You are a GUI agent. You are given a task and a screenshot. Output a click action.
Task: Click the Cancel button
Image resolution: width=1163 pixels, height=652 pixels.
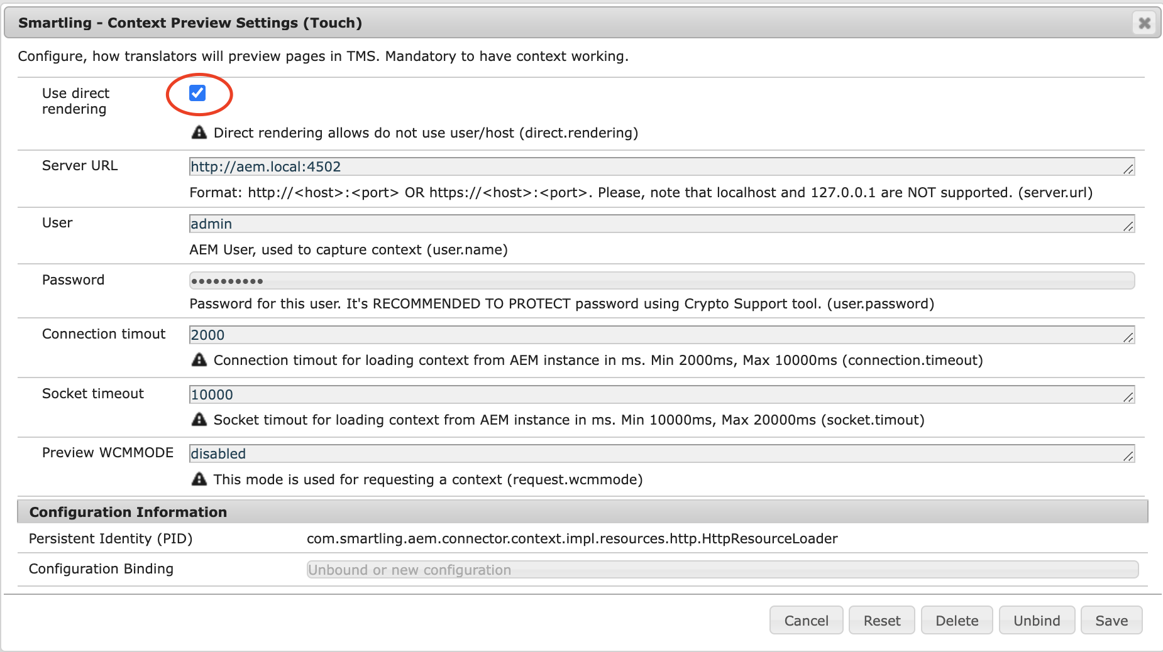coord(806,621)
